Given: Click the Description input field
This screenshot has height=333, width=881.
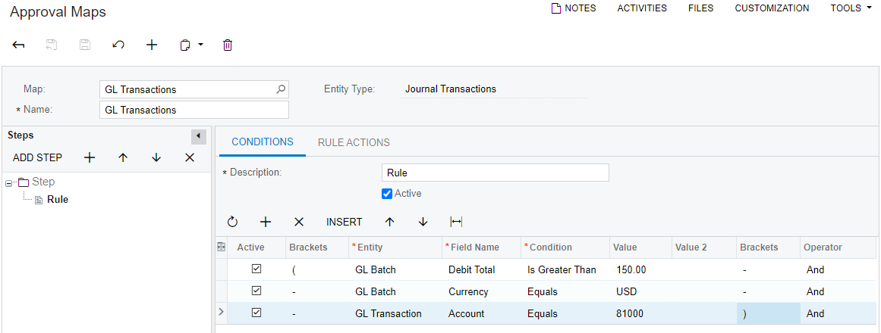Looking at the screenshot, I should tap(495, 173).
